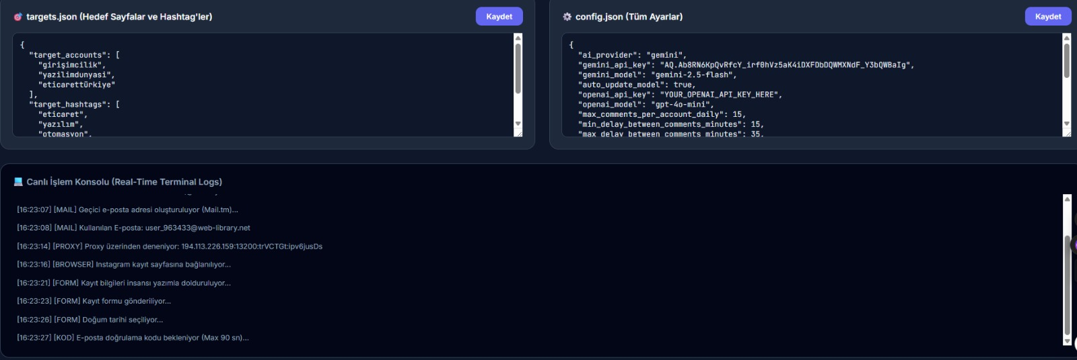Image resolution: width=1077 pixels, height=360 pixels.
Task: Click the targets.json scrollbar thumb
Action: coord(518,69)
